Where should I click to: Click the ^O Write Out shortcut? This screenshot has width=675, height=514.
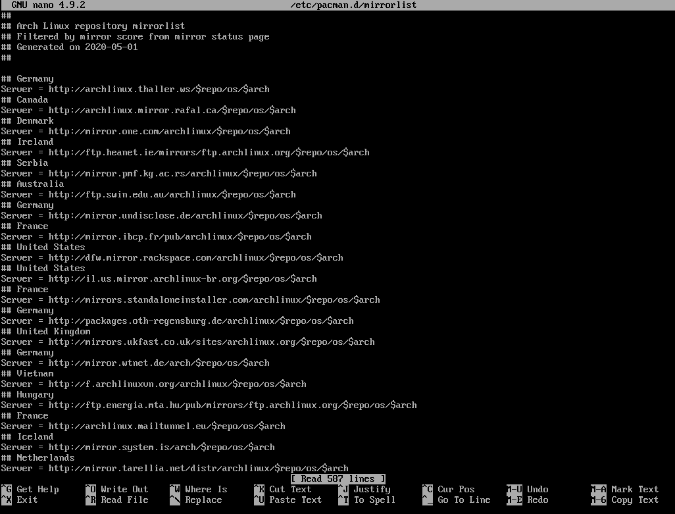pos(117,490)
